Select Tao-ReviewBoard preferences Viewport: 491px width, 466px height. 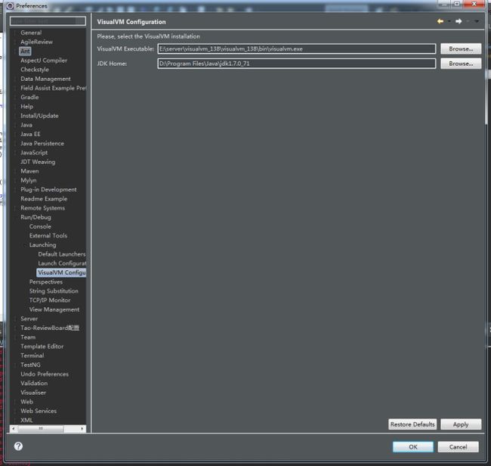pyautogui.click(x=50, y=328)
